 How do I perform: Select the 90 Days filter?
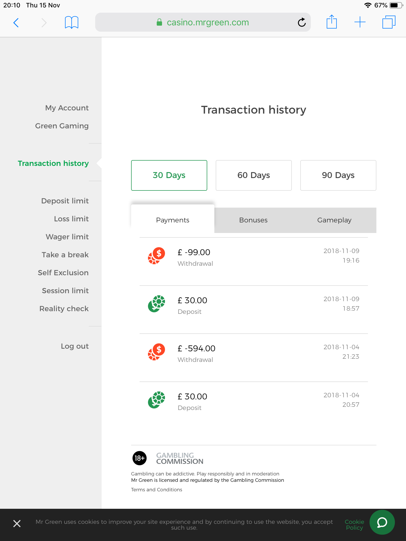pos(338,175)
